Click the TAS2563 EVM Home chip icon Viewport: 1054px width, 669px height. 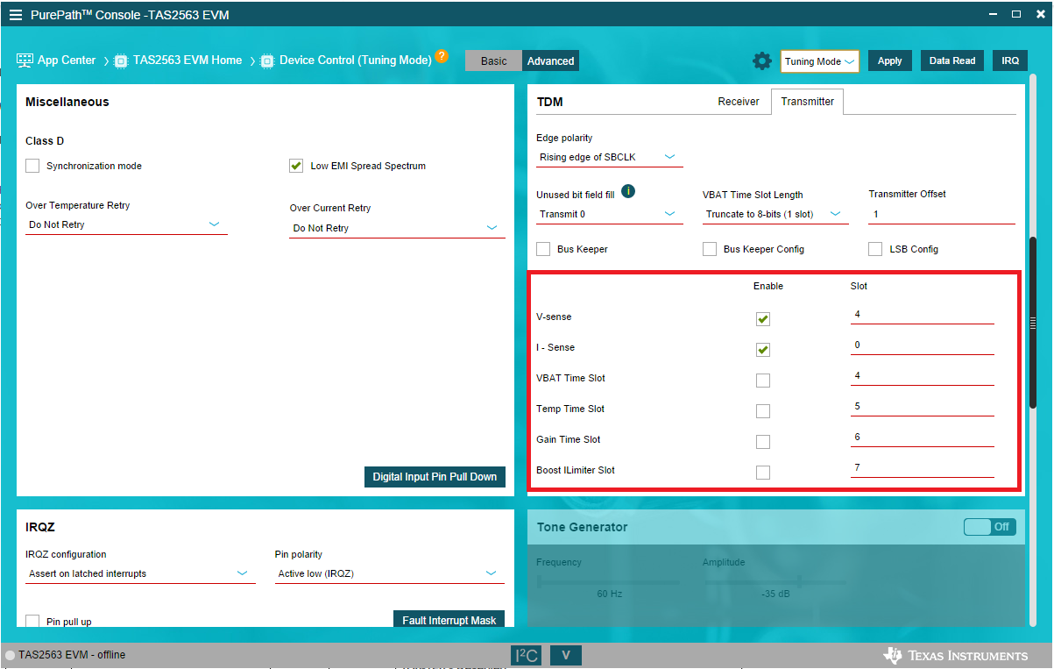pos(121,61)
